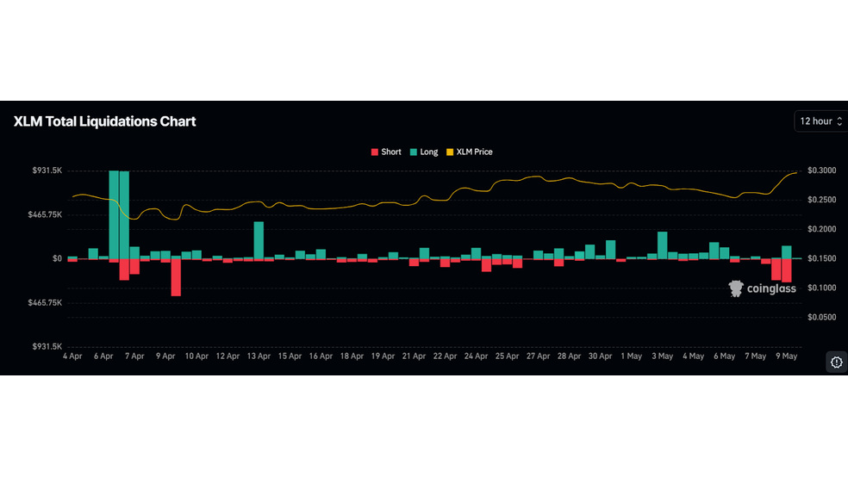Click the 9 Apr axis label
This screenshot has height=477, width=848.
pos(165,356)
